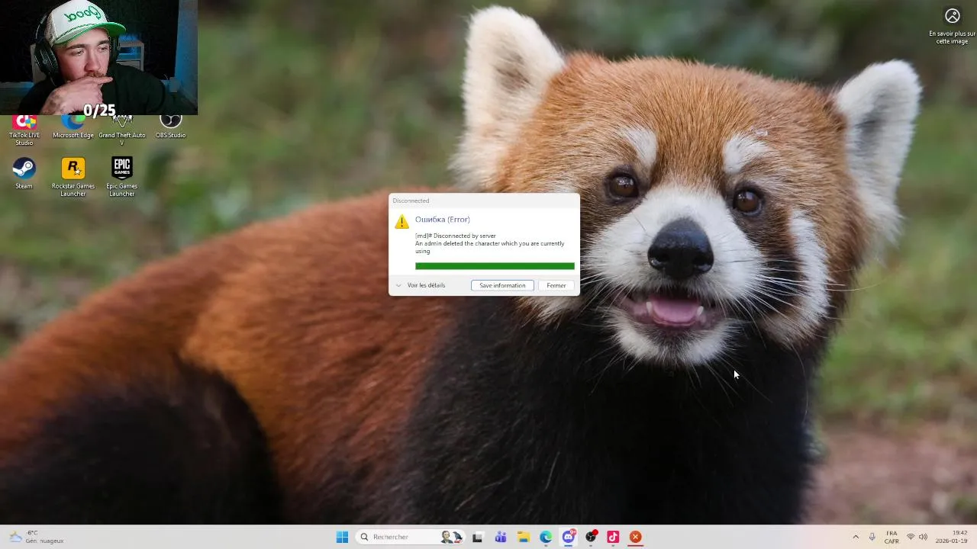Select the Microsoft Edge desktop icon
The height and width of the screenshot is (549, 977).
coord(73,127)
